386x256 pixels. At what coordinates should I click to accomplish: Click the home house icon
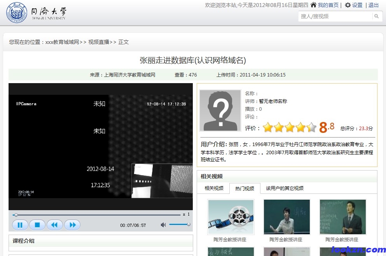click(x=313, y=5)
